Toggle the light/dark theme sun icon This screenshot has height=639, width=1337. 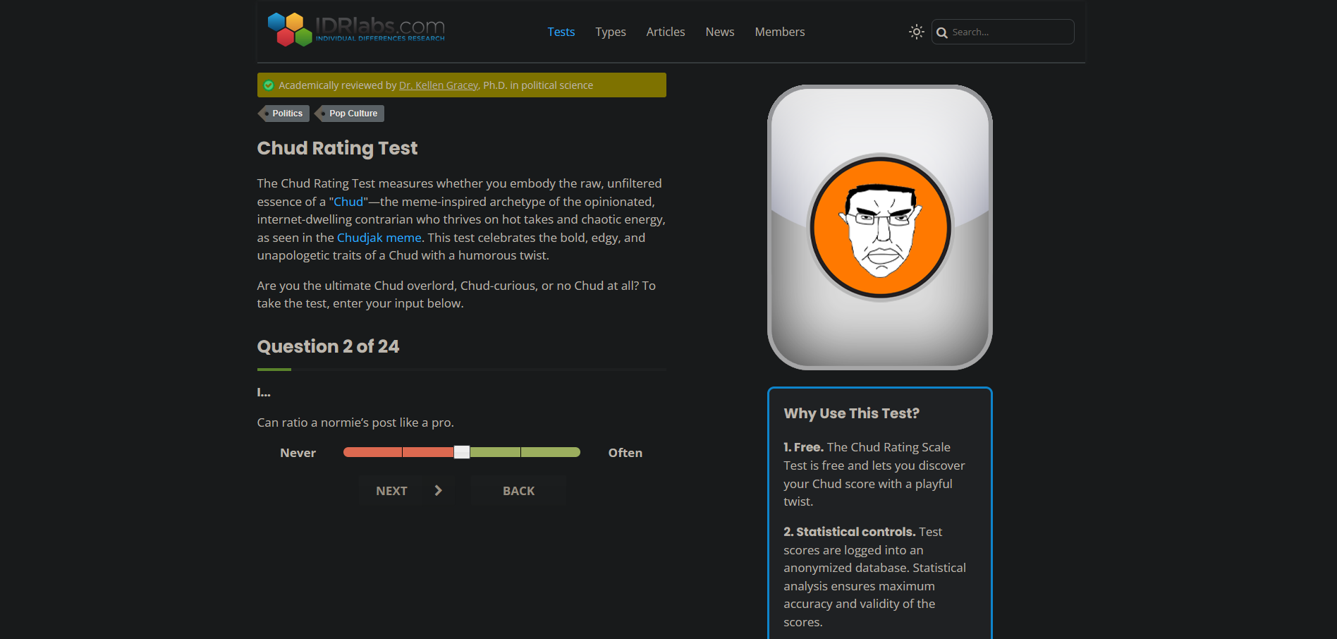pyautogui.click(x=916, y=32)
